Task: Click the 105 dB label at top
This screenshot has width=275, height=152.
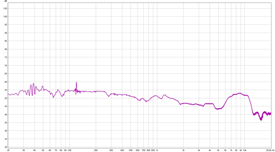Action: point(5,8)
